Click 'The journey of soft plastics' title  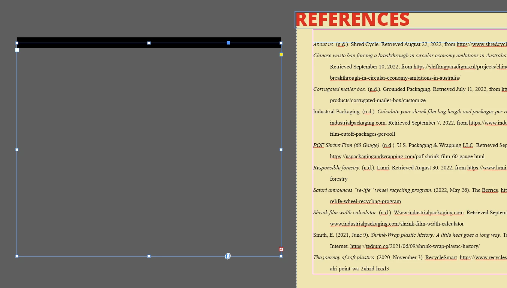[344, 257]
